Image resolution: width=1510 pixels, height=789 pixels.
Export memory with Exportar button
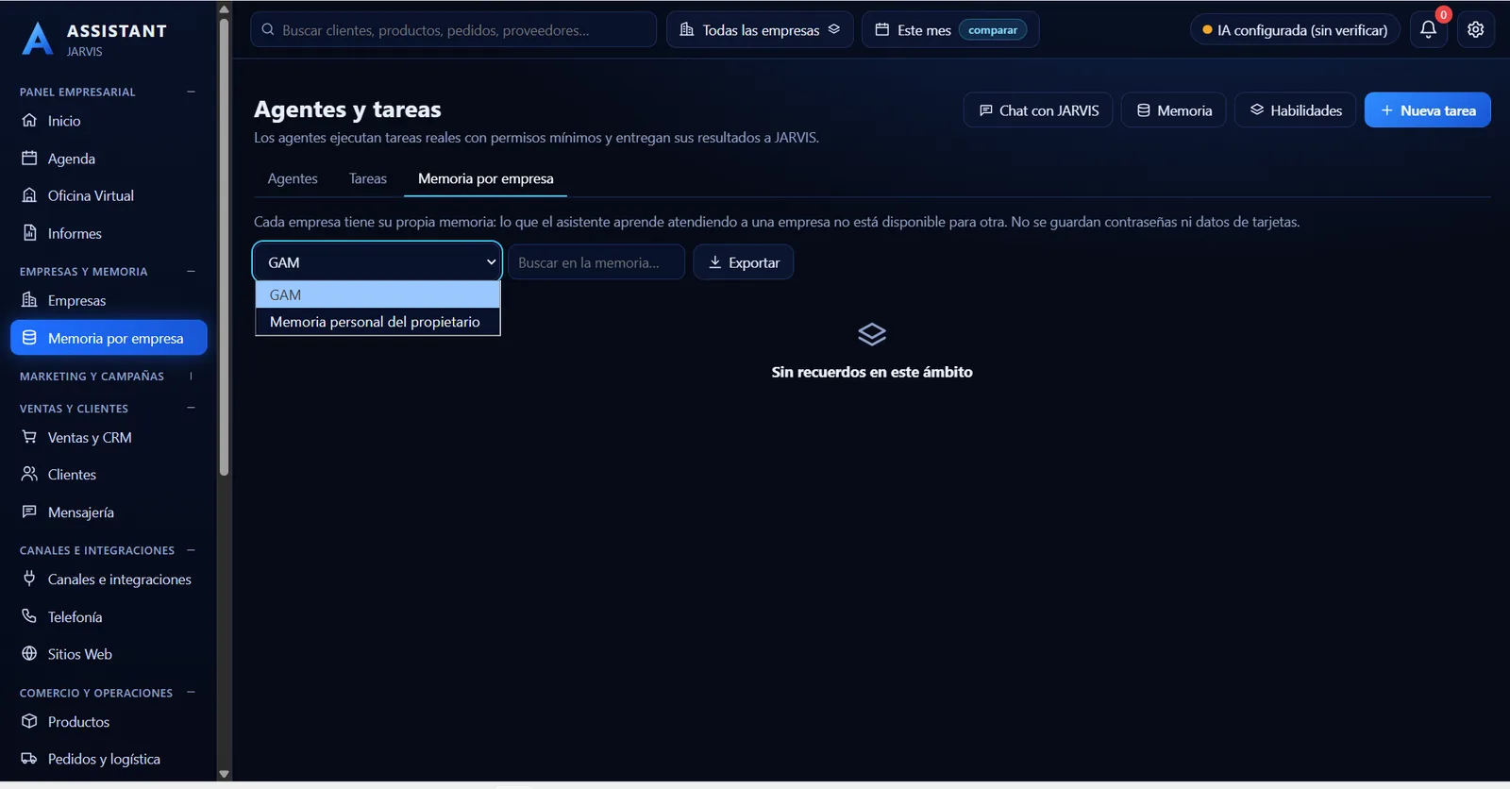point(744,261)
